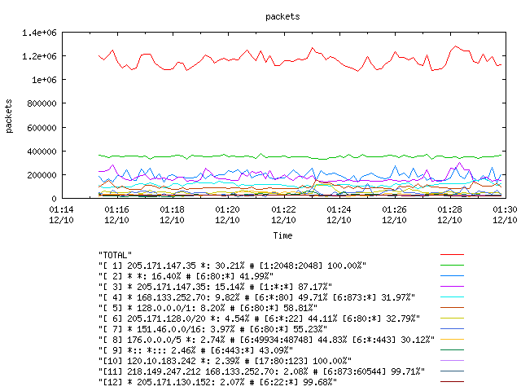Image resolution: width=521 pixels, height=391 pixels.
Task: Click the dark red legend line for entry [12]
Action: click(453, 382)
